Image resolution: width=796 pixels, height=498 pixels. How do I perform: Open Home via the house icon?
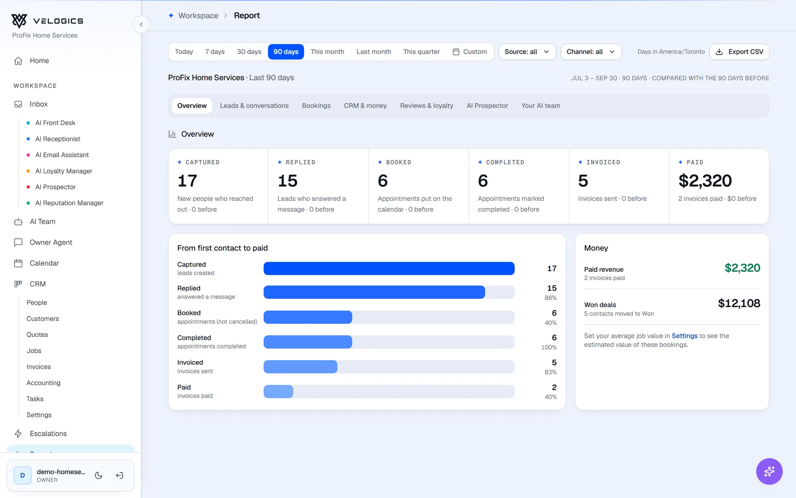[x=18, y=61]
